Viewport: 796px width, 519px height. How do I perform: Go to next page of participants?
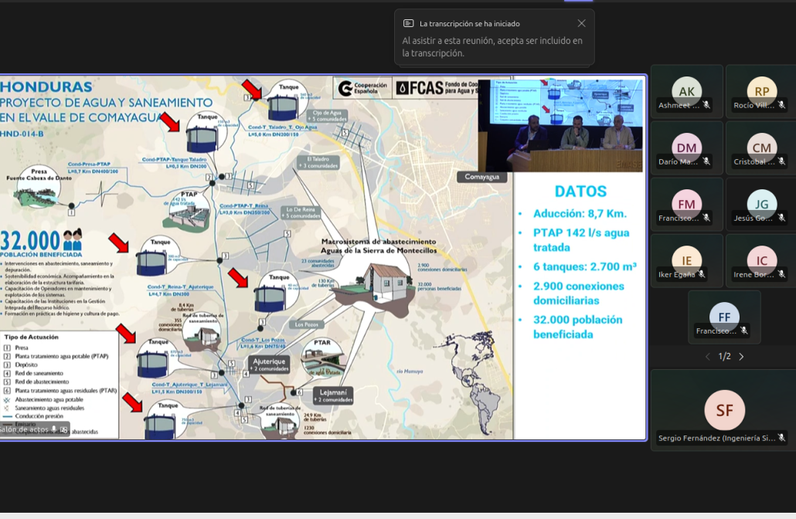click(x=741, y=357)
